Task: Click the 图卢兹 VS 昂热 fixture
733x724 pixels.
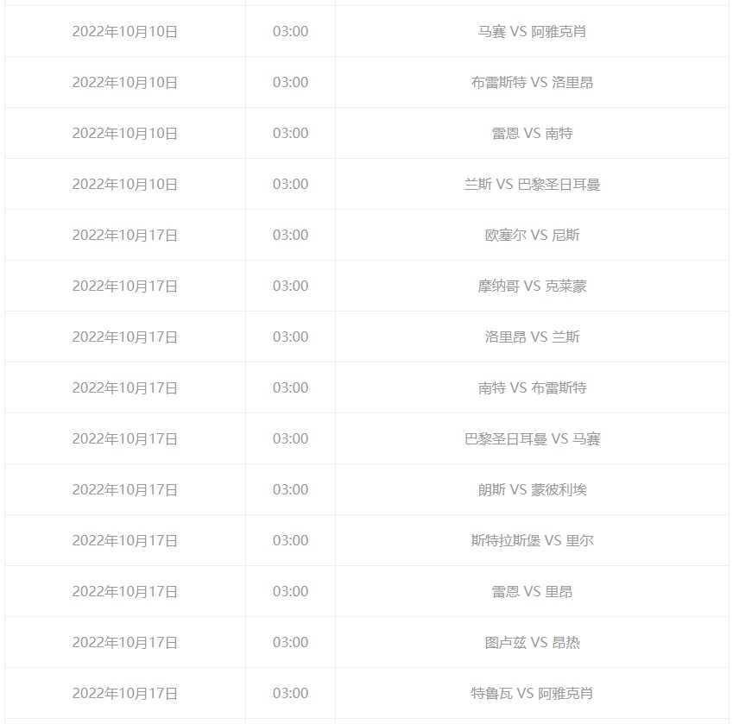Action: 532,642
